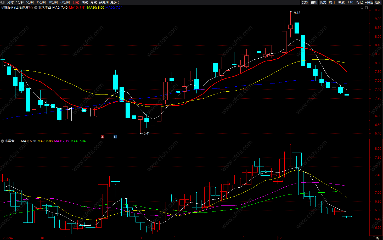
Task: Click the red 涨 event marker
Action: [103, 137]
